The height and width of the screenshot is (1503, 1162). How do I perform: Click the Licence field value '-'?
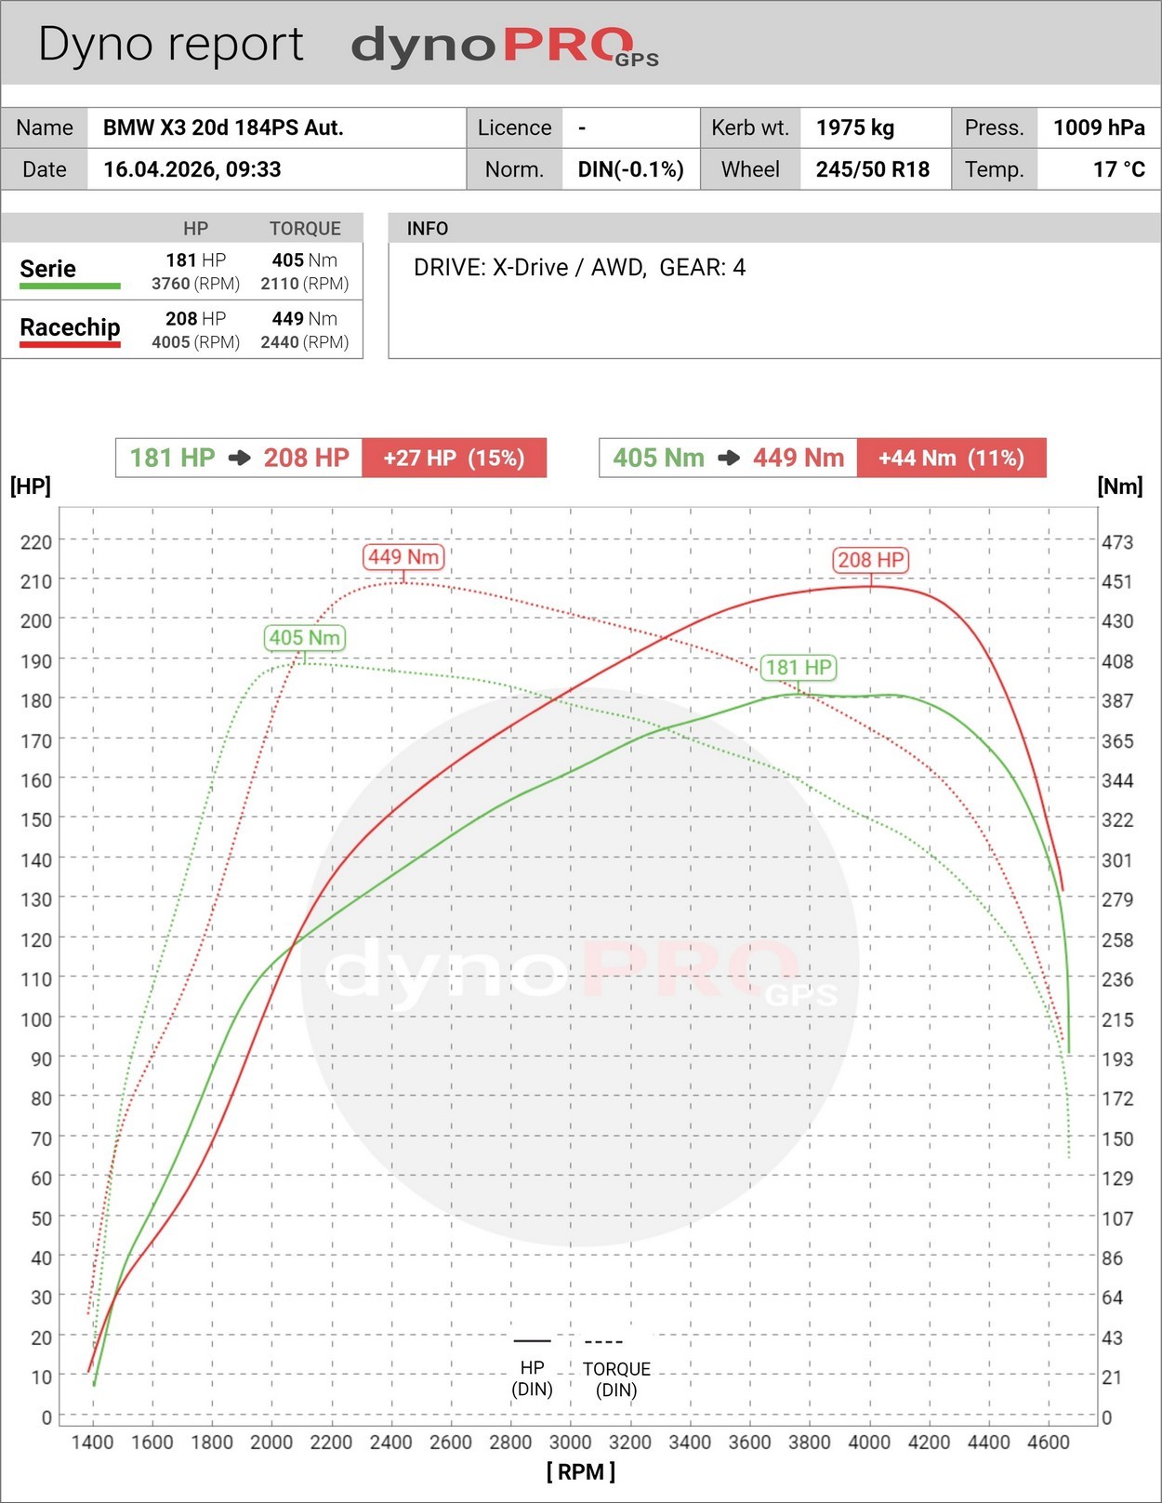tap(582, 128)
